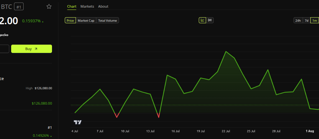Viewport: 319px width, 139px height.
Task: Open the Chart tab
Action: pos(72,6)
